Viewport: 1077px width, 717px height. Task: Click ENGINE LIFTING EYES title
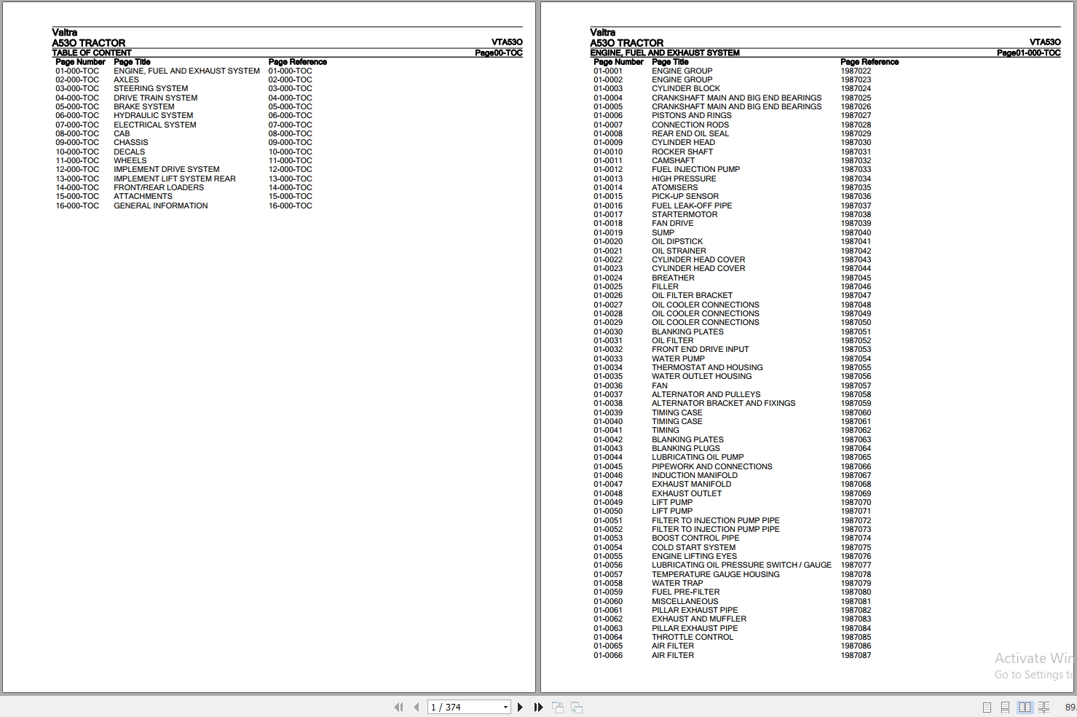[694, 556]
